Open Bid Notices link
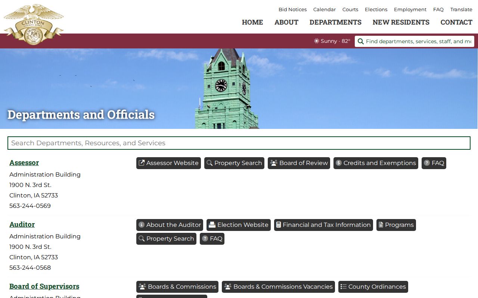This screenshot has height=298, width=478. [293, 10]
